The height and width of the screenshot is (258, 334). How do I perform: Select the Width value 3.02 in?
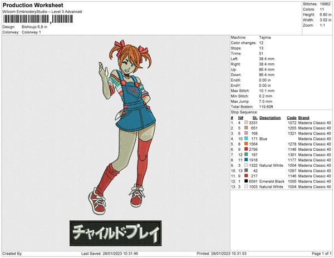click(325, 20)
